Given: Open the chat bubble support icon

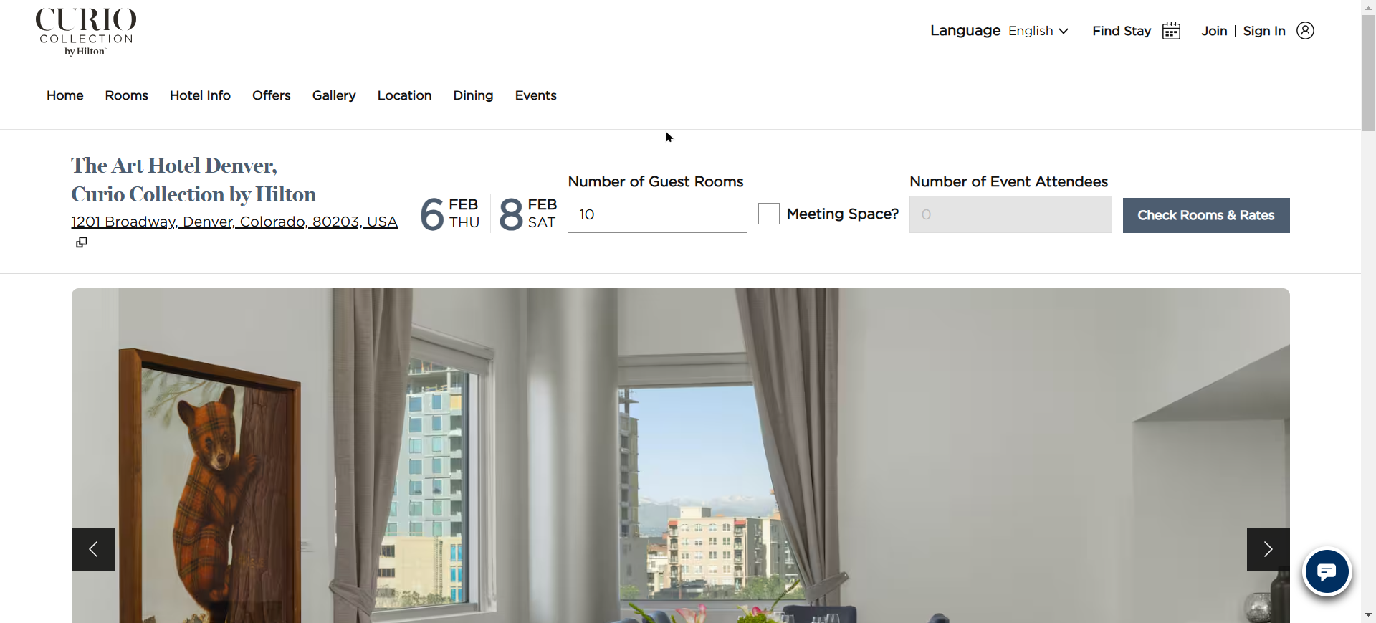Looking at the screenshot, I should pyautogui.click(x=1327, y=572).
